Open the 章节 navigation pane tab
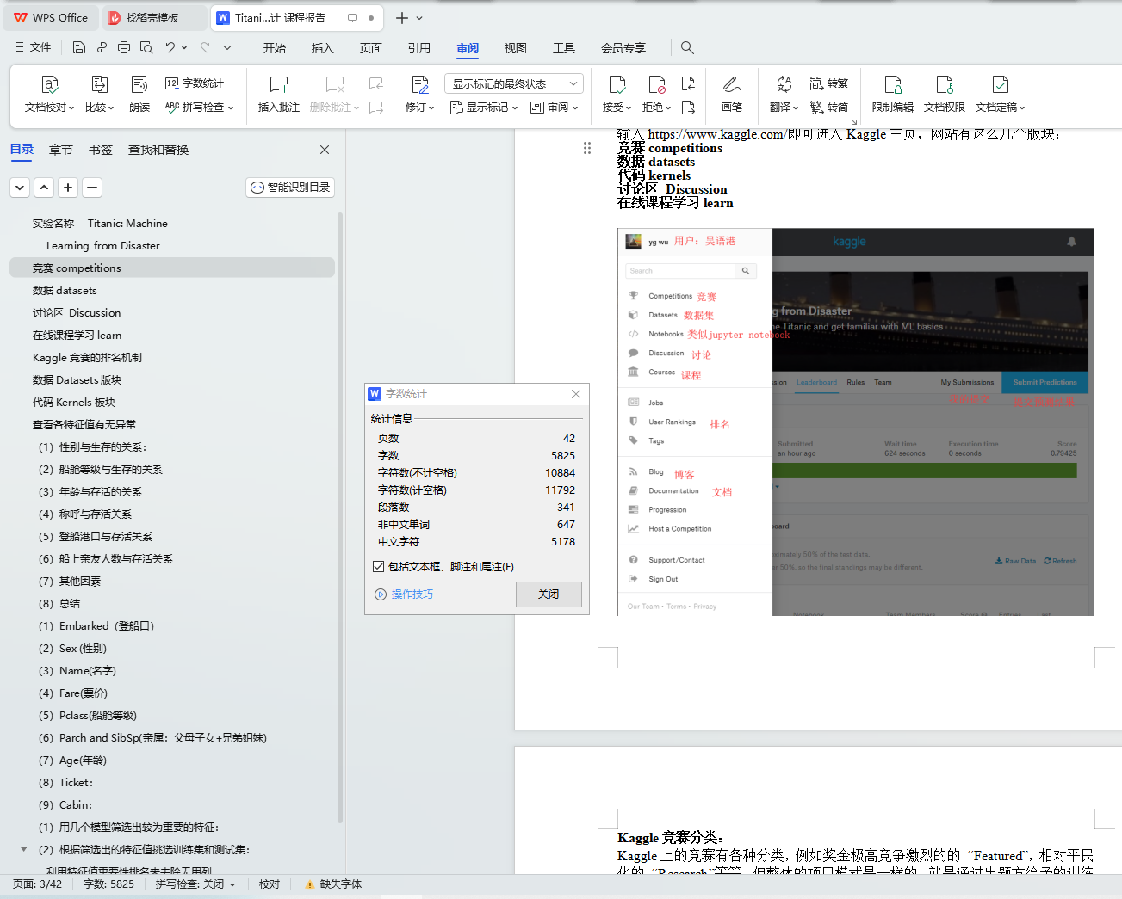The width and height of the screenshot is (1122, 899). [61, 150]
